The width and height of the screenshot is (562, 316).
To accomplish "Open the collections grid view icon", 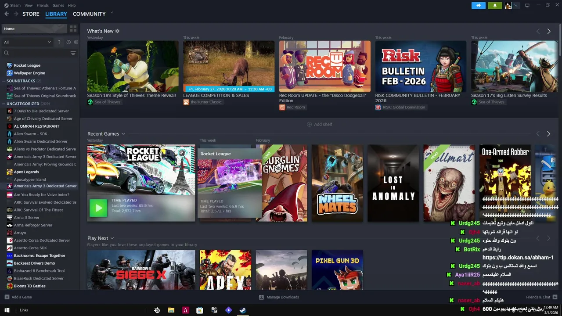I will 73,29.
